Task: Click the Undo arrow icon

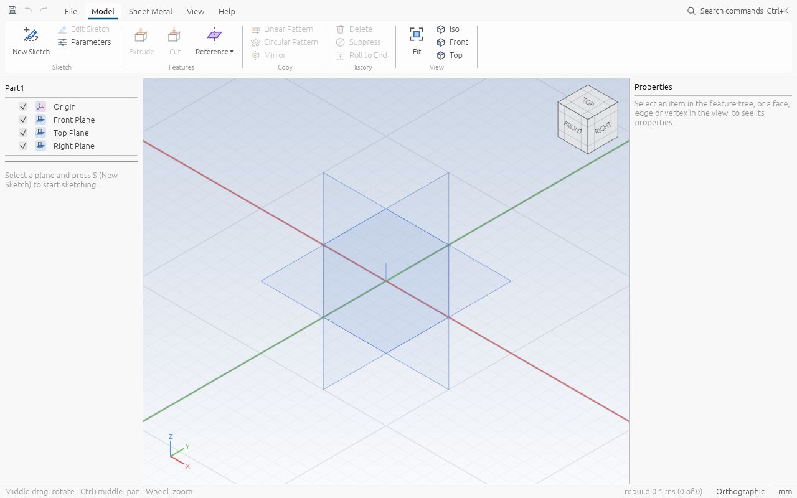Action: 28,11
